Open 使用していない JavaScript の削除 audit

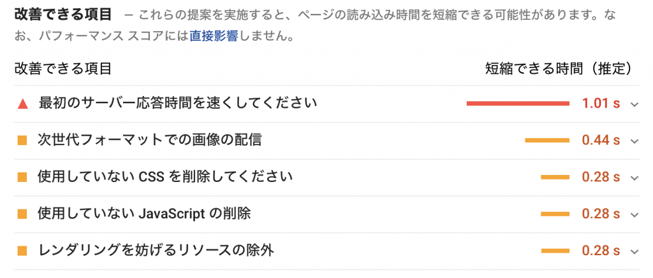[x=144, y=214]
